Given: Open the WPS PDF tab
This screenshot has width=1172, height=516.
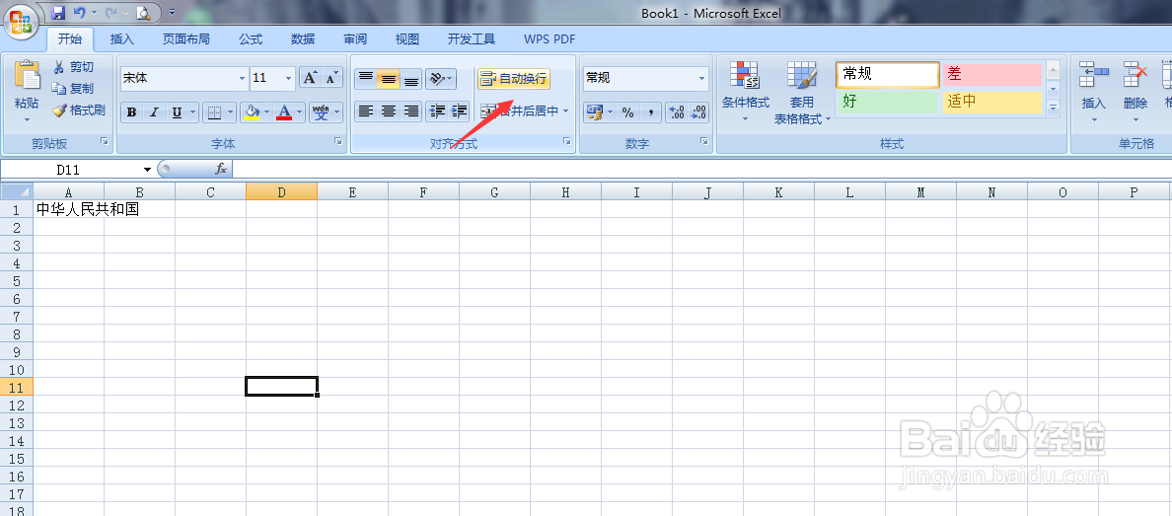Looking at the screenshot, I should coord(549,39).
